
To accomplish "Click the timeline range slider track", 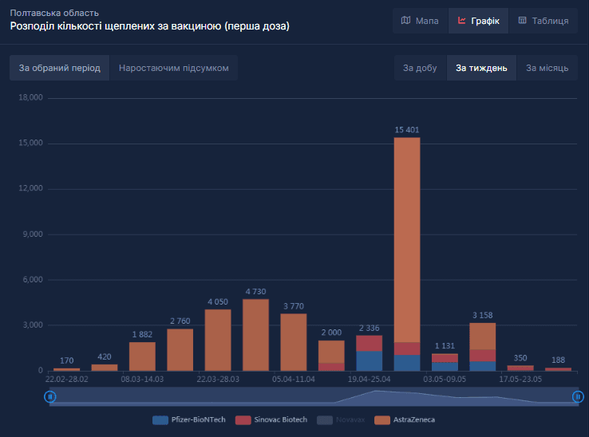I will pyautogui.click(x=314, y=396).
